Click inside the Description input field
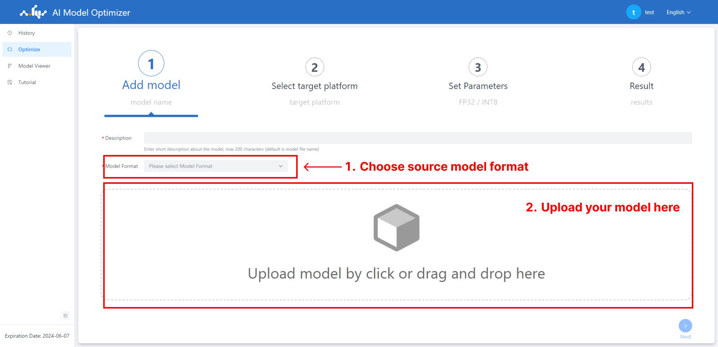718x347 pixels. pos(418,138)
